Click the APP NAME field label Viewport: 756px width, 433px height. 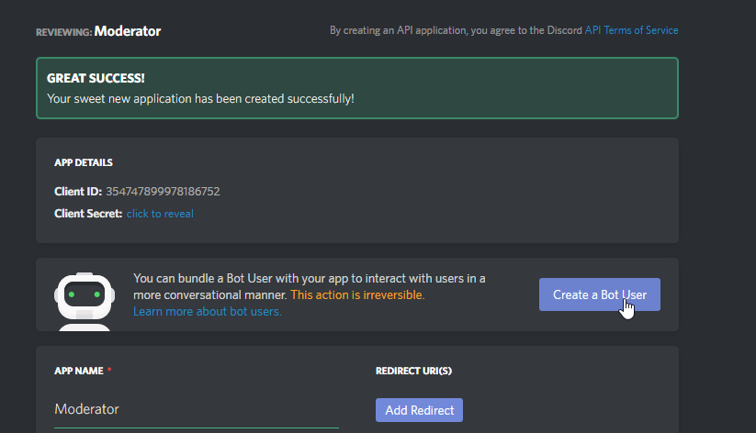(79, 371)
